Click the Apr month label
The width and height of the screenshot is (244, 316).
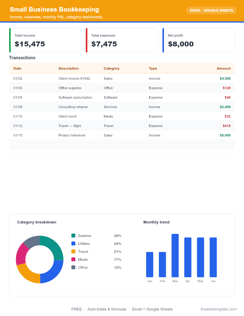coord(188,281)
